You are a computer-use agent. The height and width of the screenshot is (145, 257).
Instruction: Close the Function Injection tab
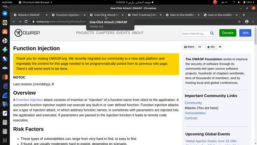click(x=85, y=15)
